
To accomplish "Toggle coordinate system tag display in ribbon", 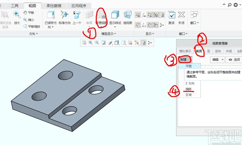I will point(156,25).
